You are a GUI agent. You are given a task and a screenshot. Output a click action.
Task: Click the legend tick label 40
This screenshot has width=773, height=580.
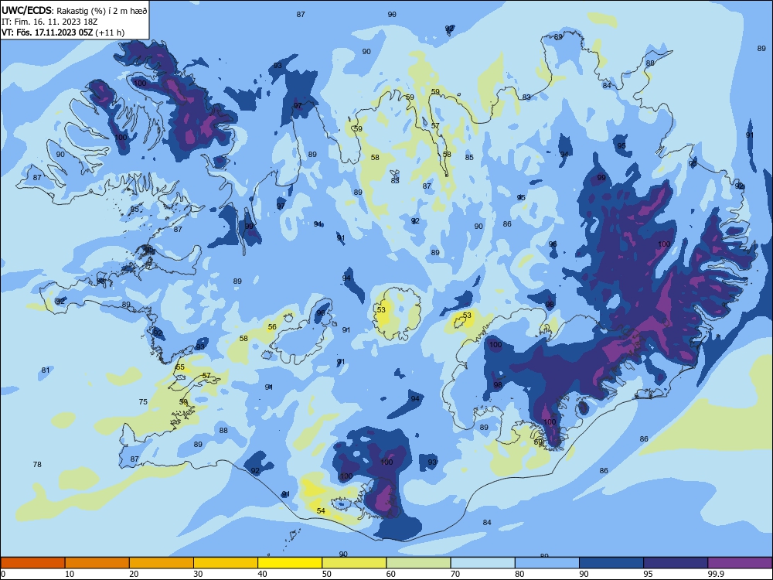coord(263,574)
